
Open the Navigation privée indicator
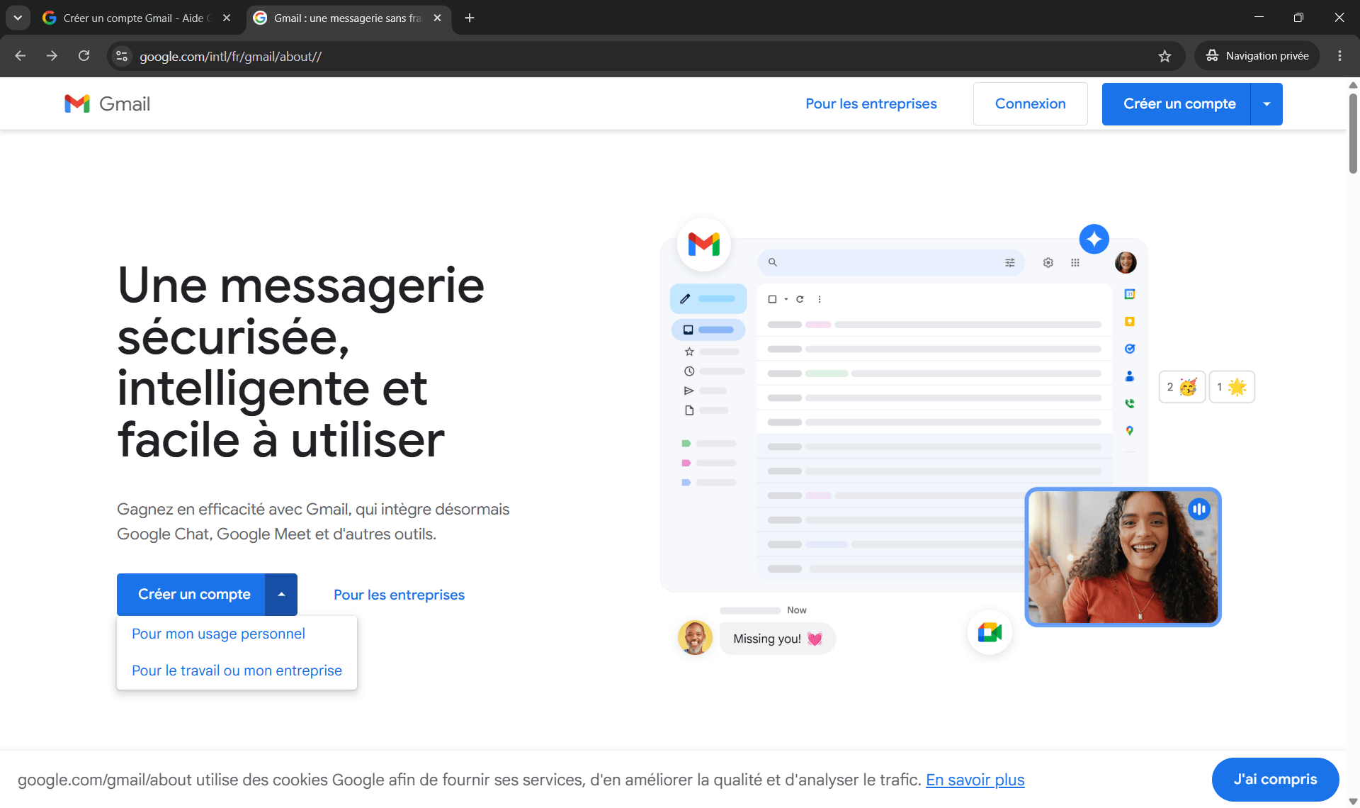coord(1257,56)
